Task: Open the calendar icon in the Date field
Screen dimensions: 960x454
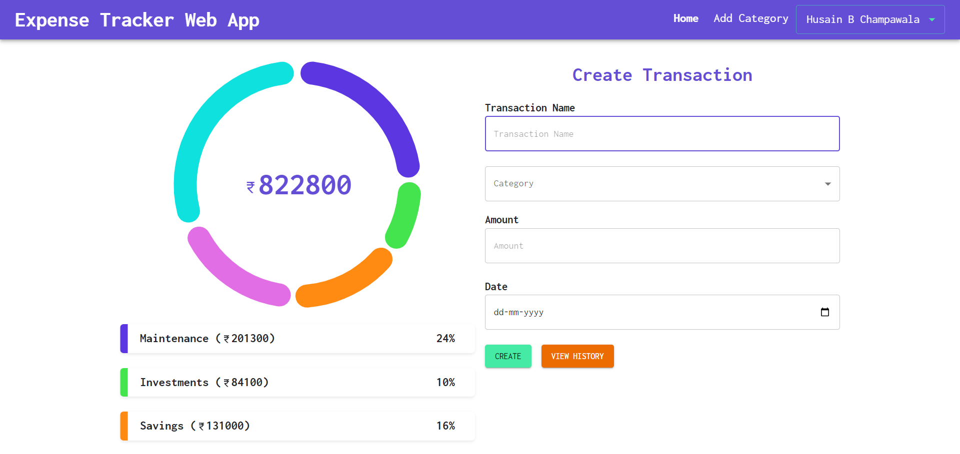Action: (x=824, y=312)
